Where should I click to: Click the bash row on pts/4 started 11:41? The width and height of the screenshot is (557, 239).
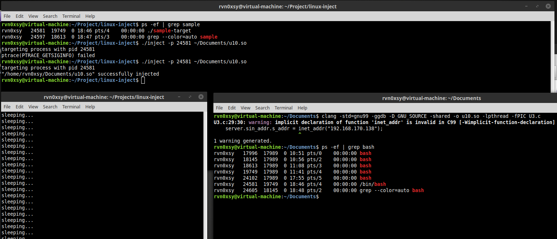[x=293, y=172]
